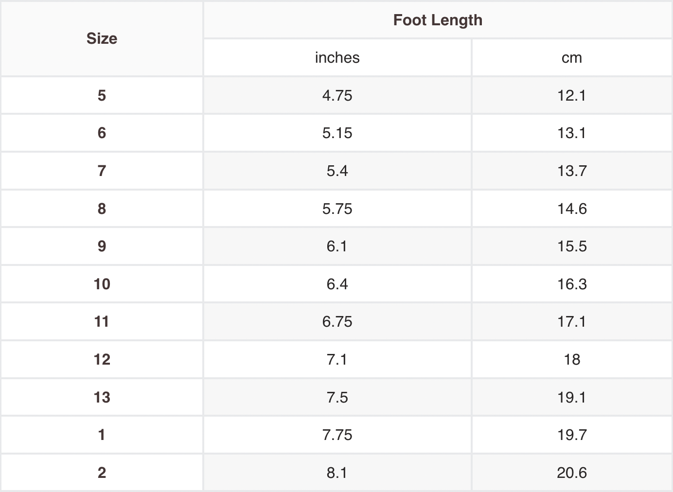Image resolution: width=673 pixels, height=492 pixels.
Task: Click the 20.6 cm value
Action: click(x=571, y=473)
